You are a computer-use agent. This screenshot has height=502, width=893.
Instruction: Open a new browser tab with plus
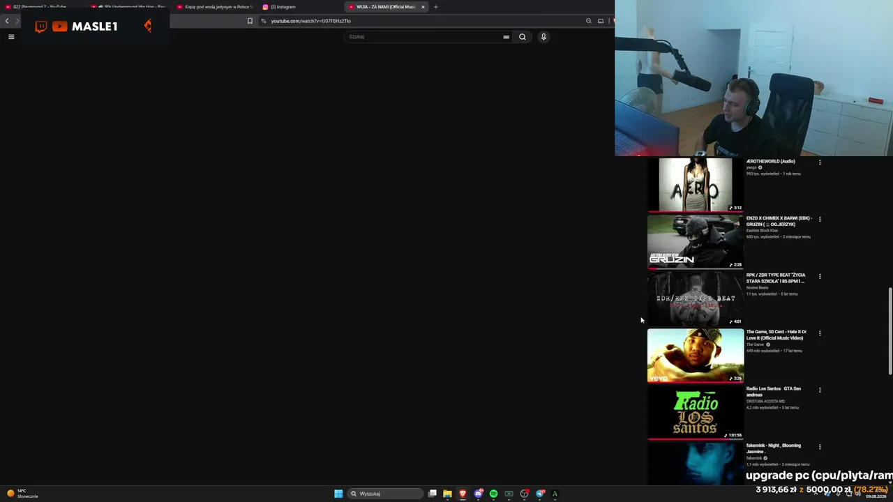436,7
